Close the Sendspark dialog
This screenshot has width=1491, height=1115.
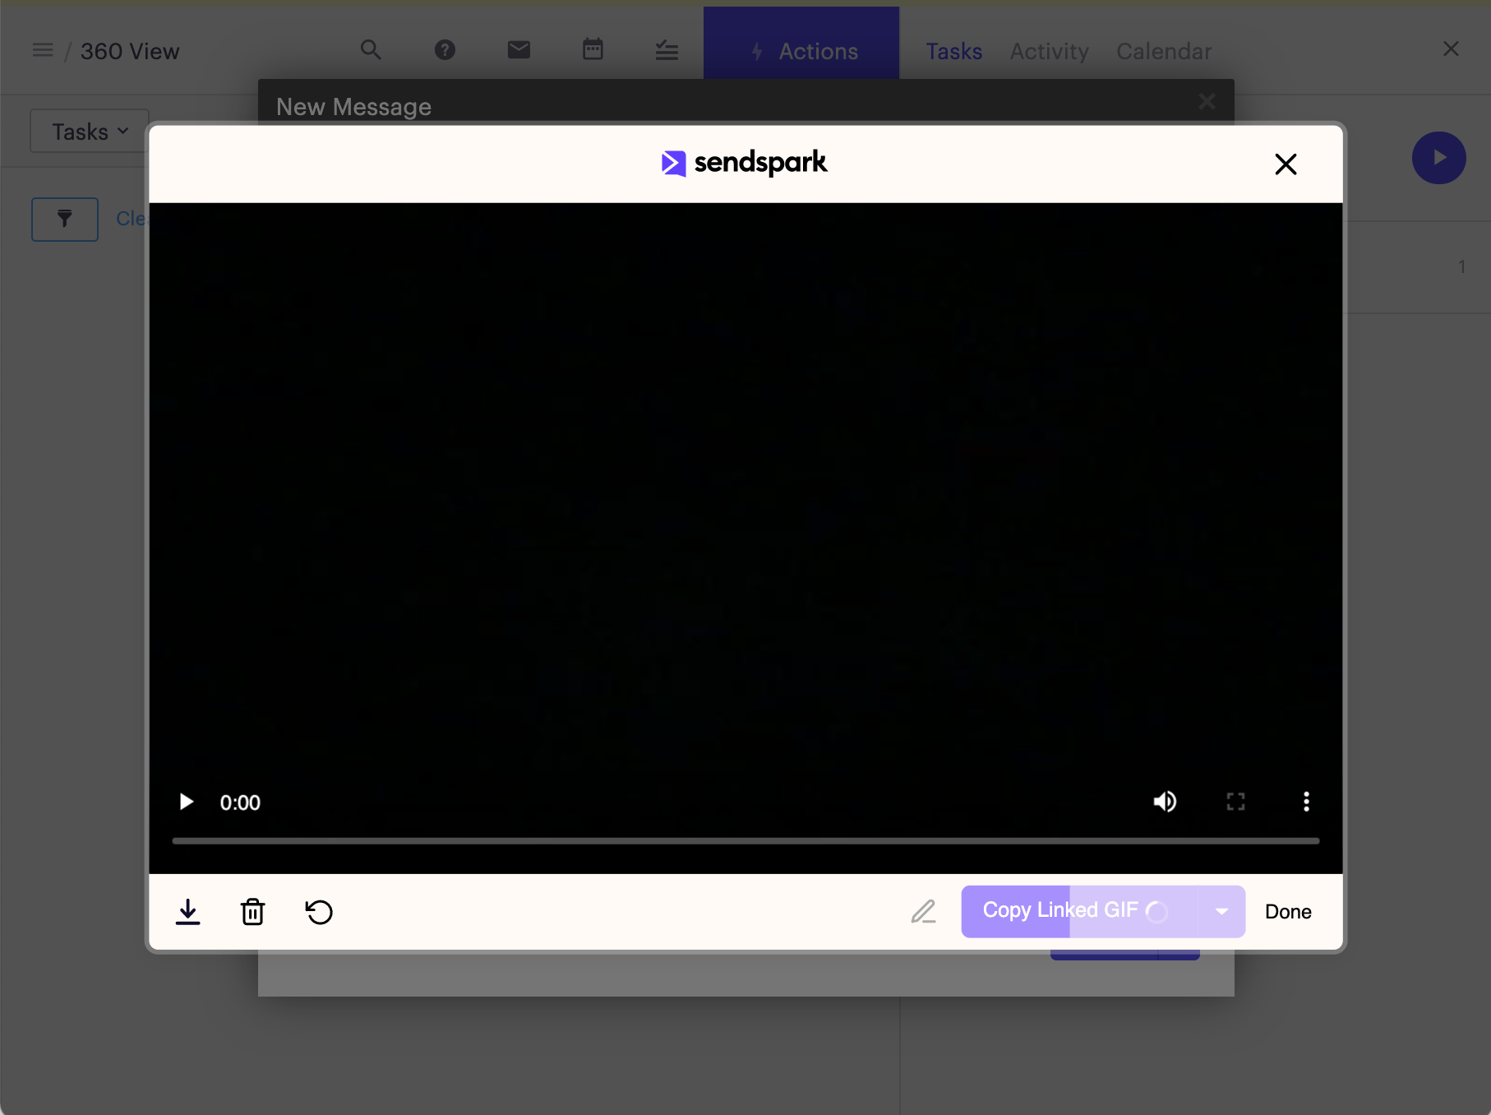[1286, 164]
